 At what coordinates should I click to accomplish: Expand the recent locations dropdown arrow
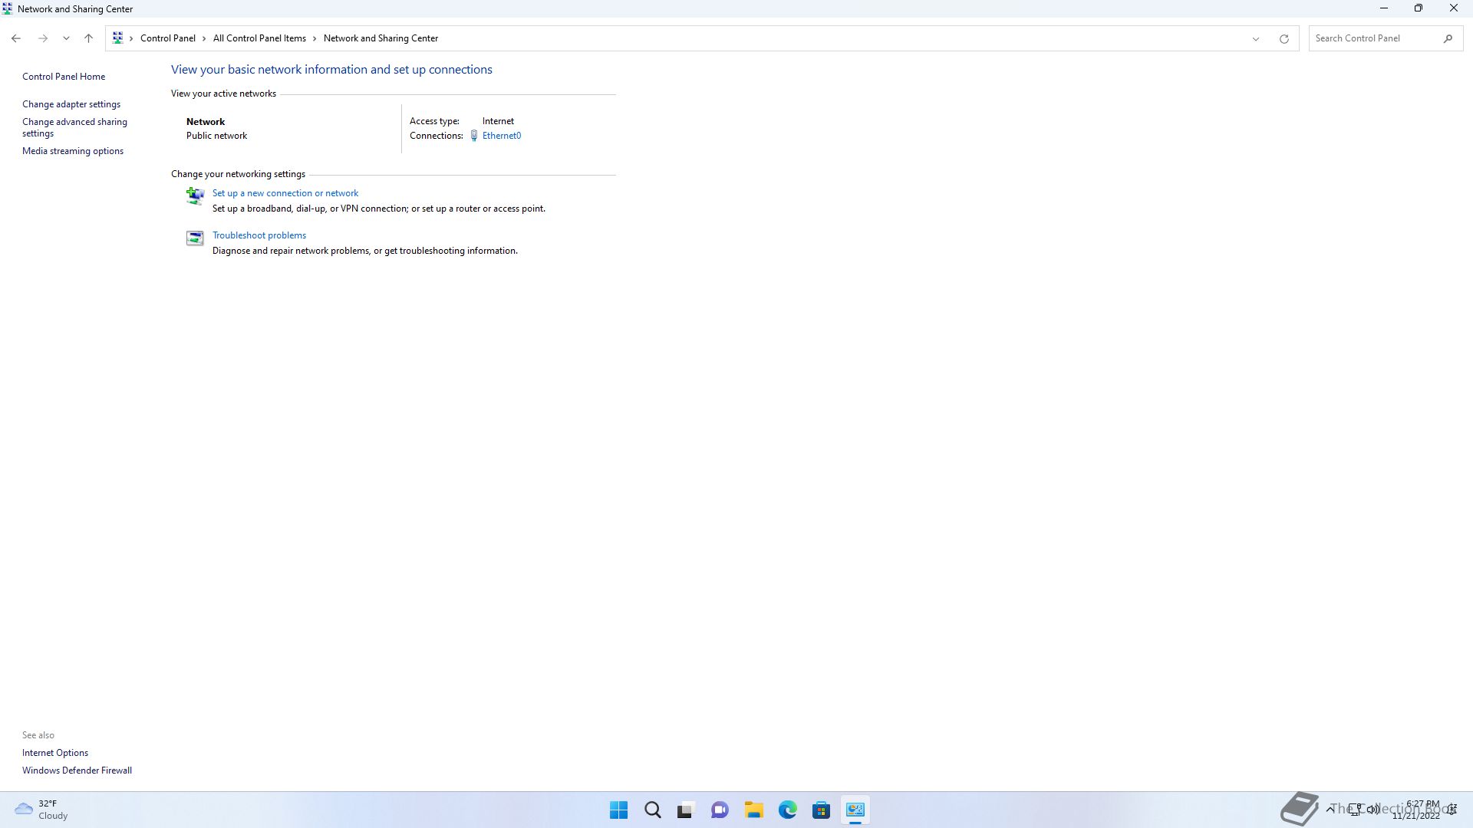pos(66,38)
